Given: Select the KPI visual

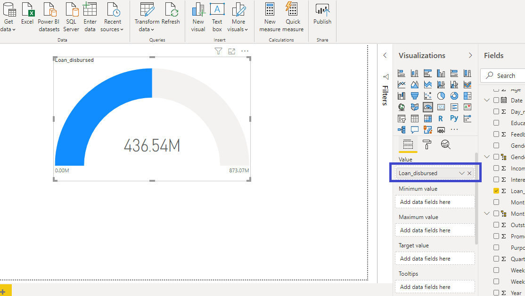Looking at the screenshot, I should pyautogui.click(x=468, y=107).
